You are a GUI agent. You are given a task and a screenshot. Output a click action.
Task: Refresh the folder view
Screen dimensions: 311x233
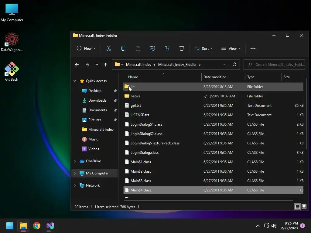pyautogui.click(x=234, y=64)
